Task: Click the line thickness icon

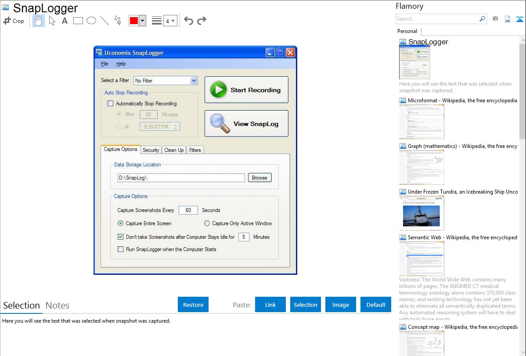Action: (x=156, y=21)
